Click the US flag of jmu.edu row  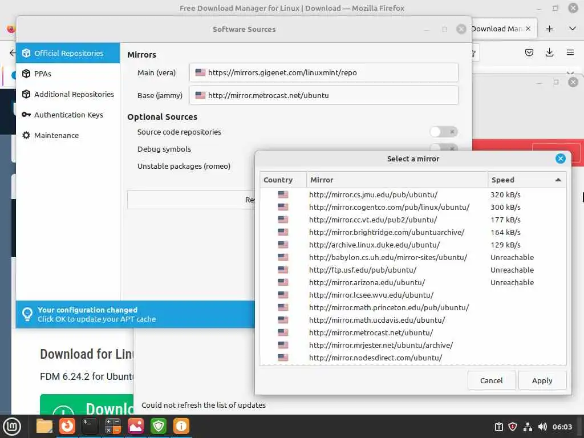click(x=283, y=194)
